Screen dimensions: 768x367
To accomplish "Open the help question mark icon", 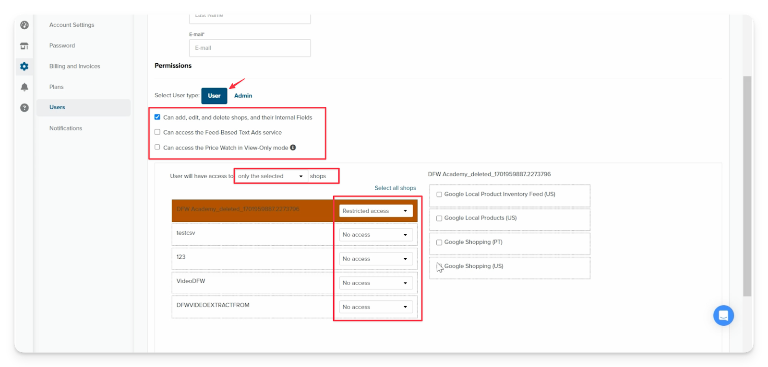I will click(x=24, y=108).
